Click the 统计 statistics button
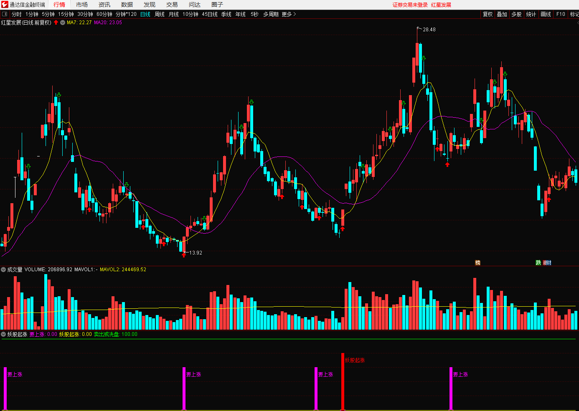The image size is (579, 411). pyautogui.click(x=531, y=14)
